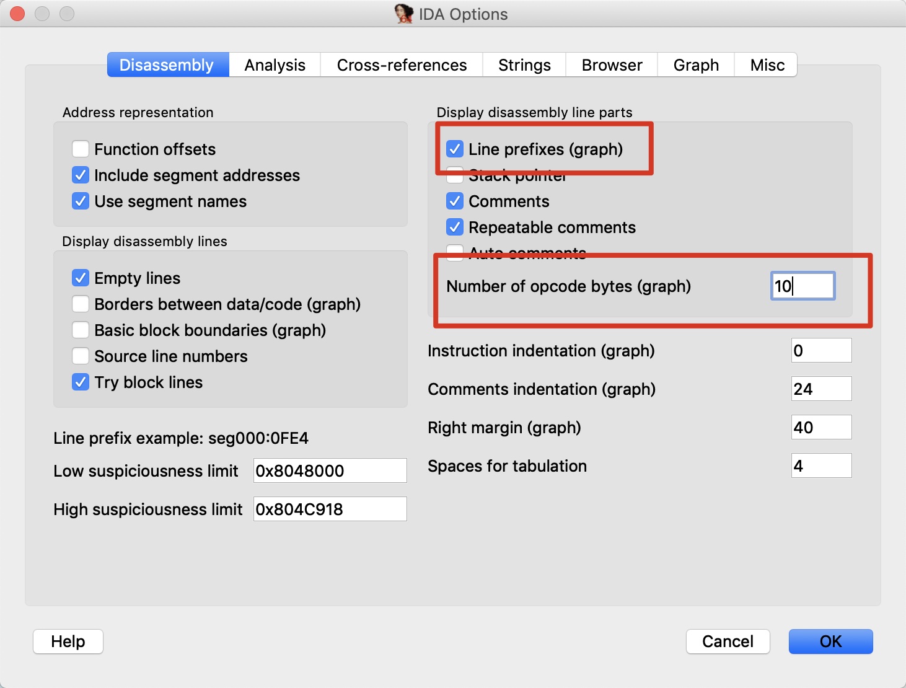Go to the Graph tab
The height and width of the screenshot is (688, 906).
coord(696,65)
